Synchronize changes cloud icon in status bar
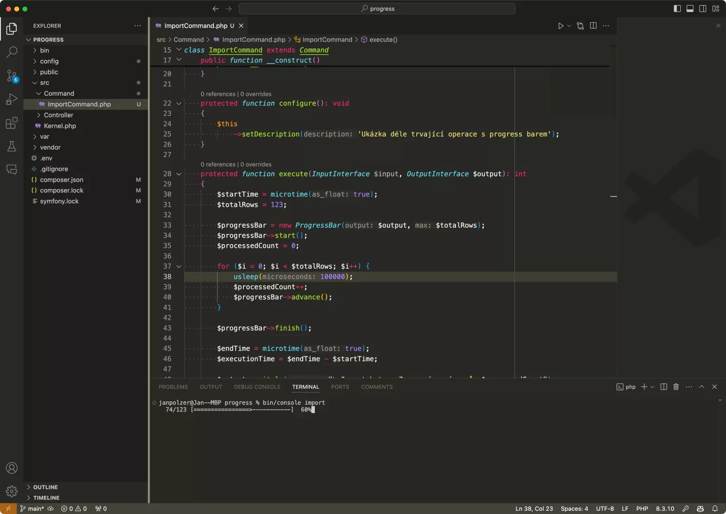 click(50, 508)
